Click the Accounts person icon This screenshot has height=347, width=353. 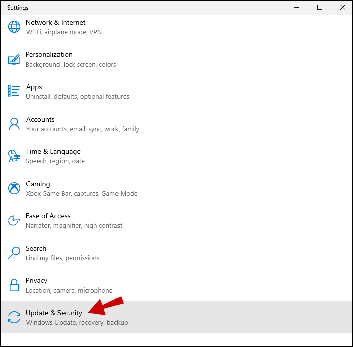[x=14, y=124]
